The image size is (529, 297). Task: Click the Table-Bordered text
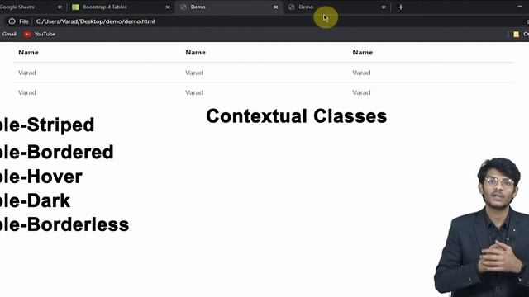point(57,152)
